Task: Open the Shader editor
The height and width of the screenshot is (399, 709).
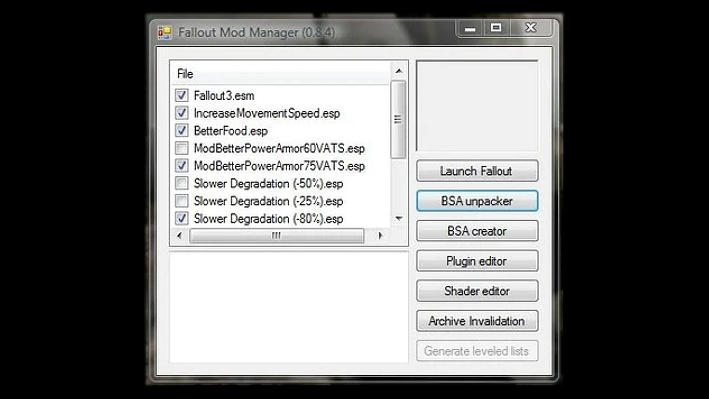Action: tap(477, 291)
